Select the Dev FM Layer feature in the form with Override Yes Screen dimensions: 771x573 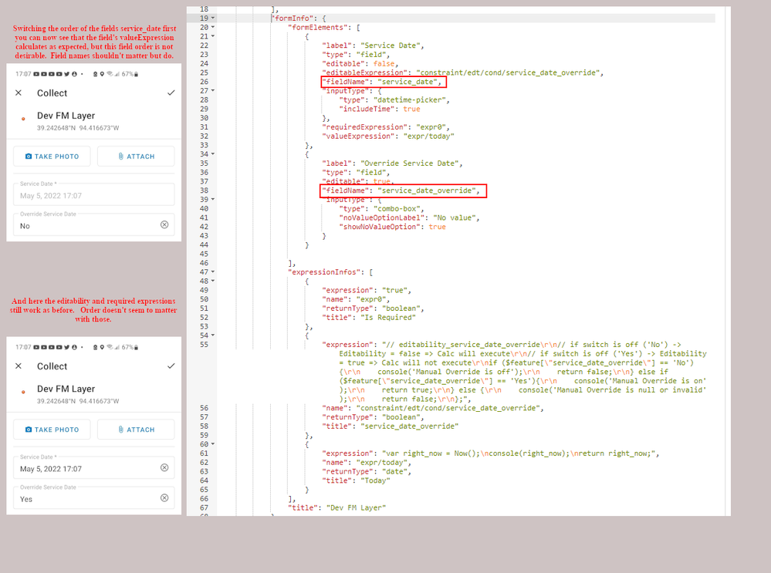(66, 389)
